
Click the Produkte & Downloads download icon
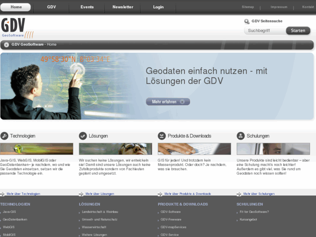(162, 136)
